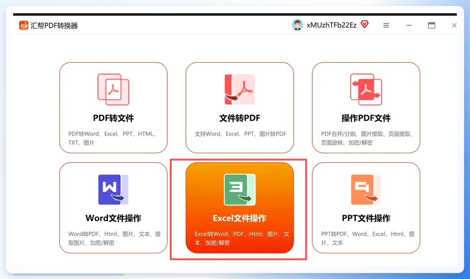470x279 pixels.
Task: Open the user avatar profile picture
Action: 298,25
